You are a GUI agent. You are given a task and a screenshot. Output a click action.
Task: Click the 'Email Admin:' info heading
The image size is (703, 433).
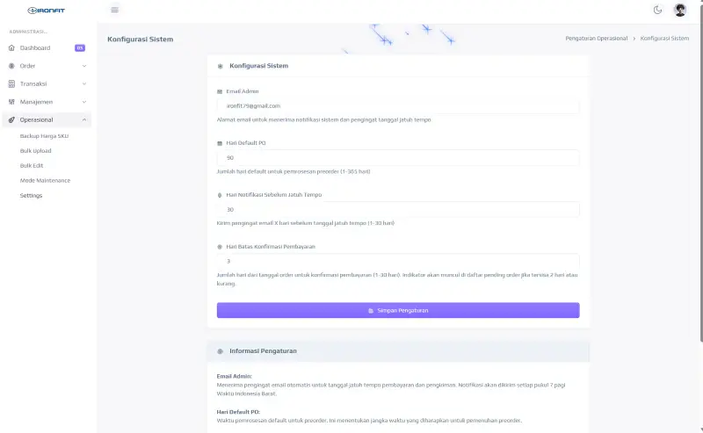234,376
